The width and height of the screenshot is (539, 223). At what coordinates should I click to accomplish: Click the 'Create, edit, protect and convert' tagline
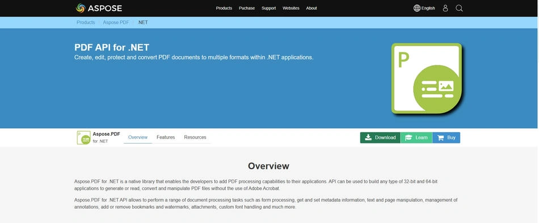point(194,57)
